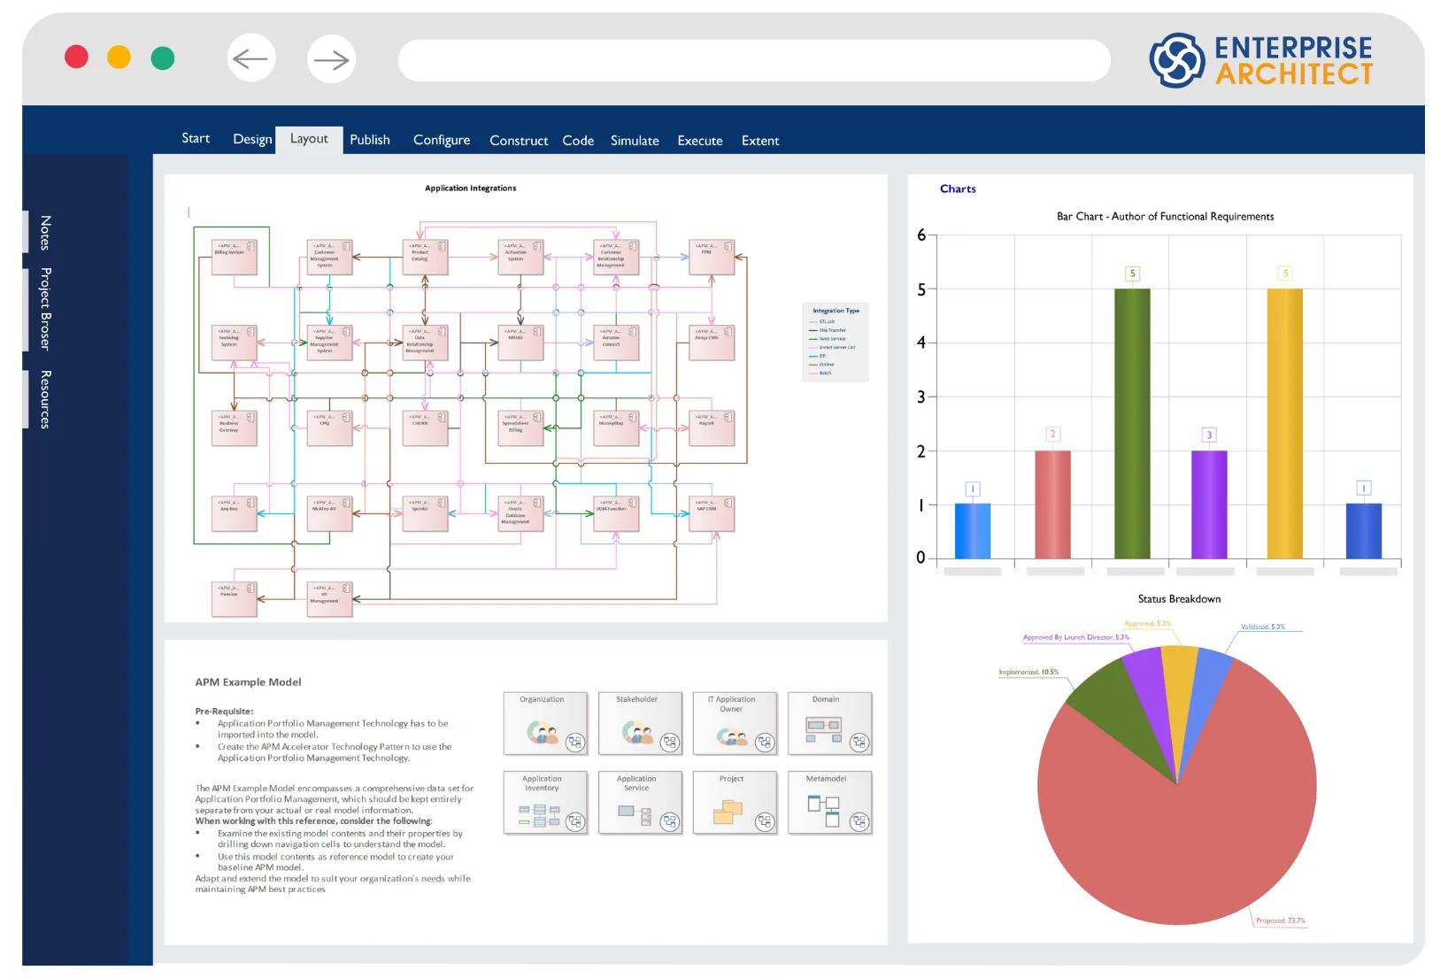
Task: Open the Project folder cell
Action: coord(734,803)
